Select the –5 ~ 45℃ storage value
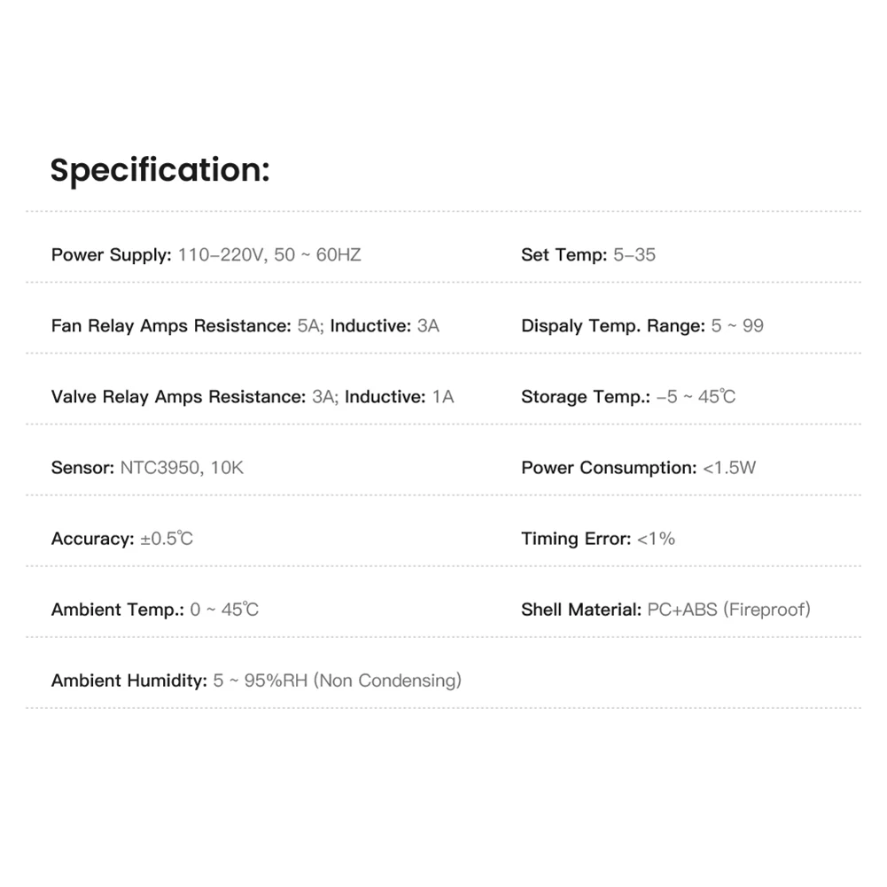Image resolution: width=887 pixels, height=887 pixels. [x=696, y=397]
